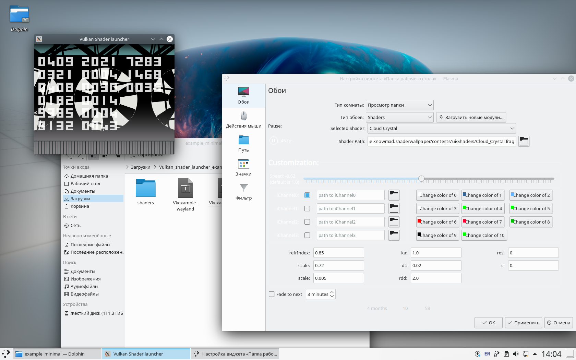Open the network connections tray icon
Screen dimensions: 576x360
coord(525,354)
